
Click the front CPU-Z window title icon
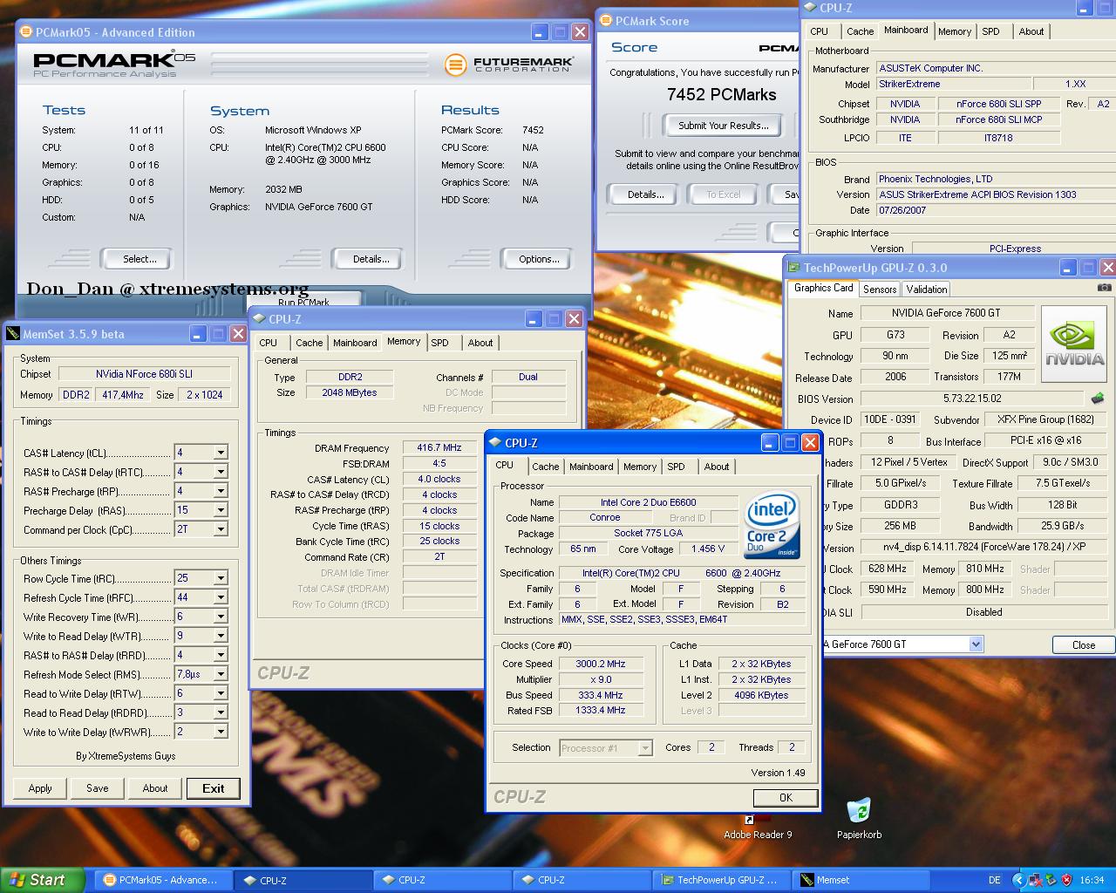pos(495,442)
